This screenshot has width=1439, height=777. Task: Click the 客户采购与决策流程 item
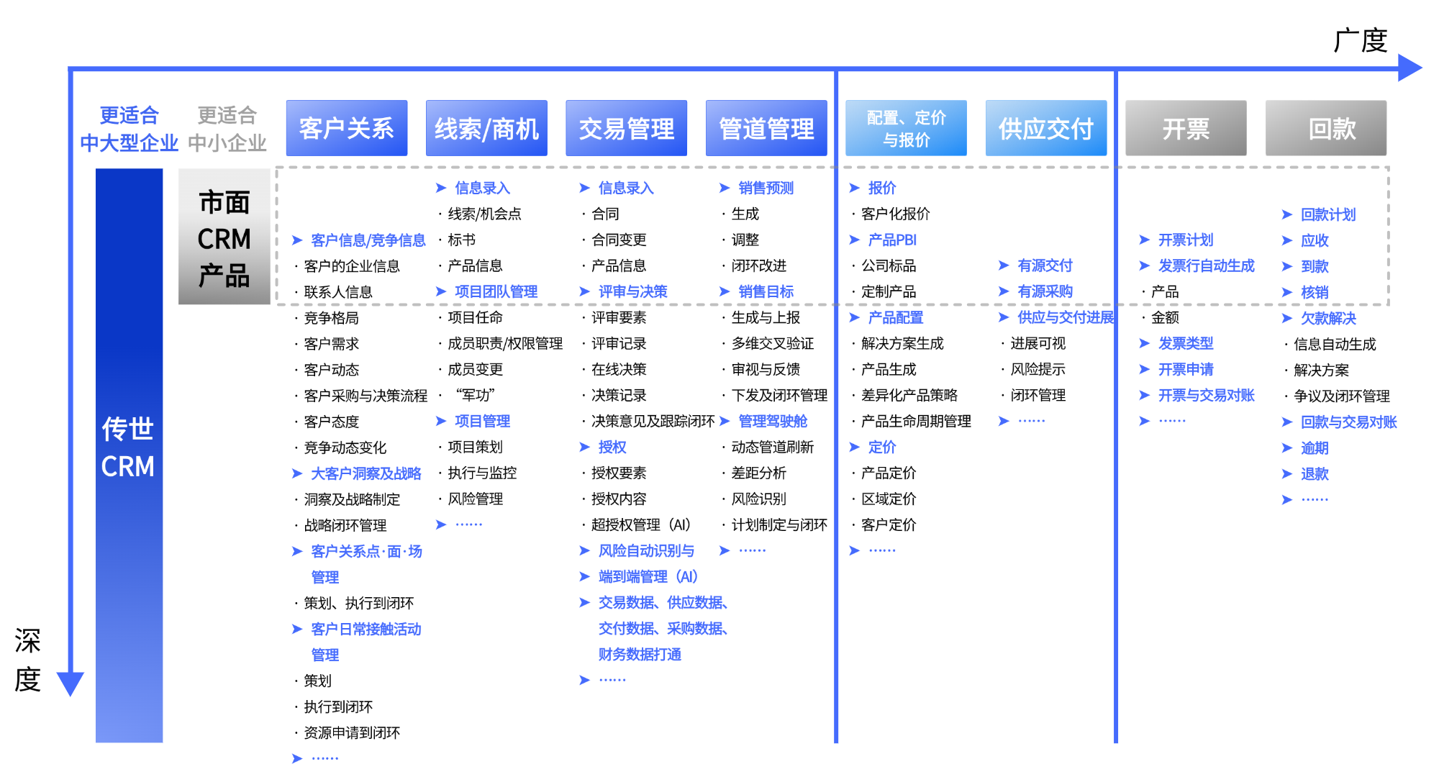366,396
